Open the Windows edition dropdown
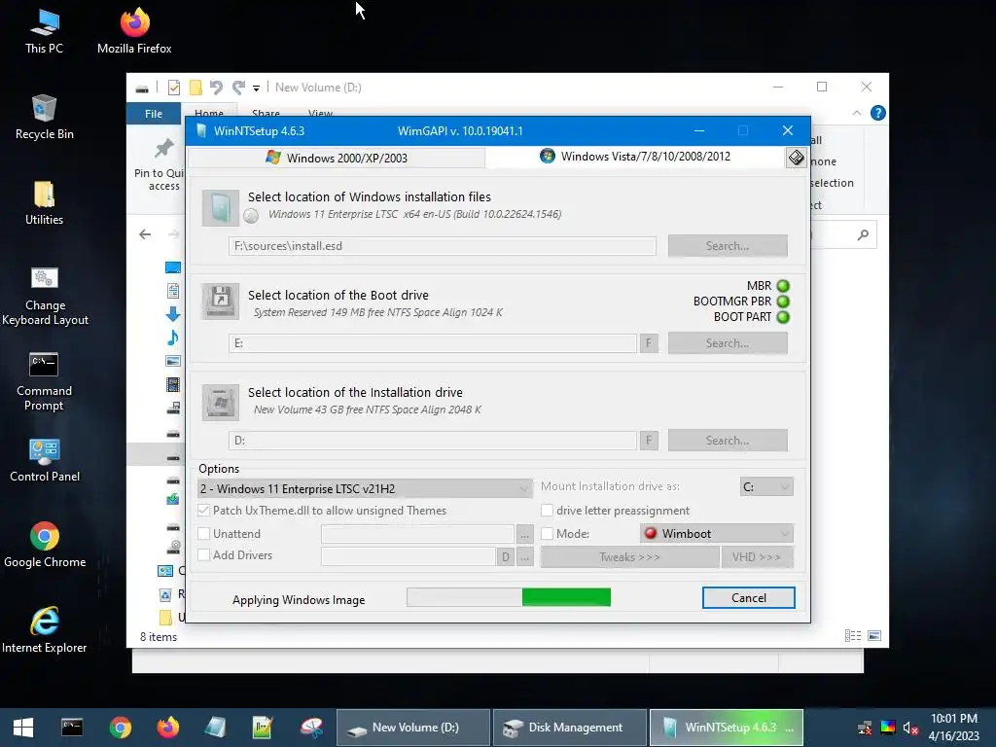The image size is (996, 747). click(x=366, y=488)
